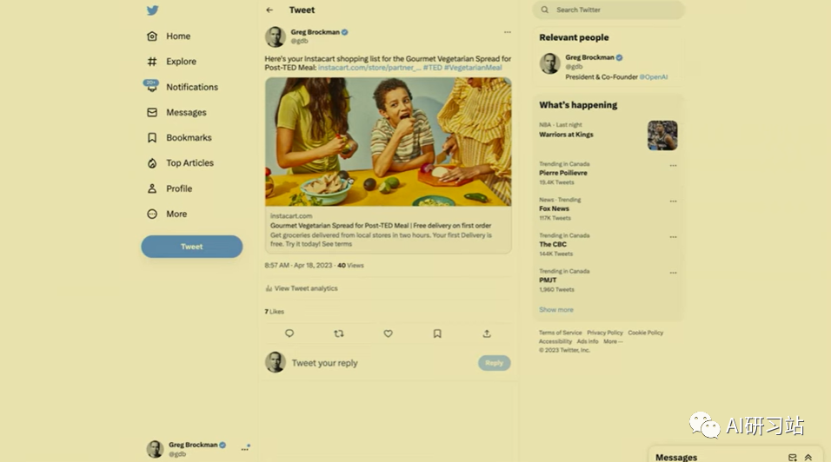Open the new message icon in Messages drawer

tap(792, 458)
